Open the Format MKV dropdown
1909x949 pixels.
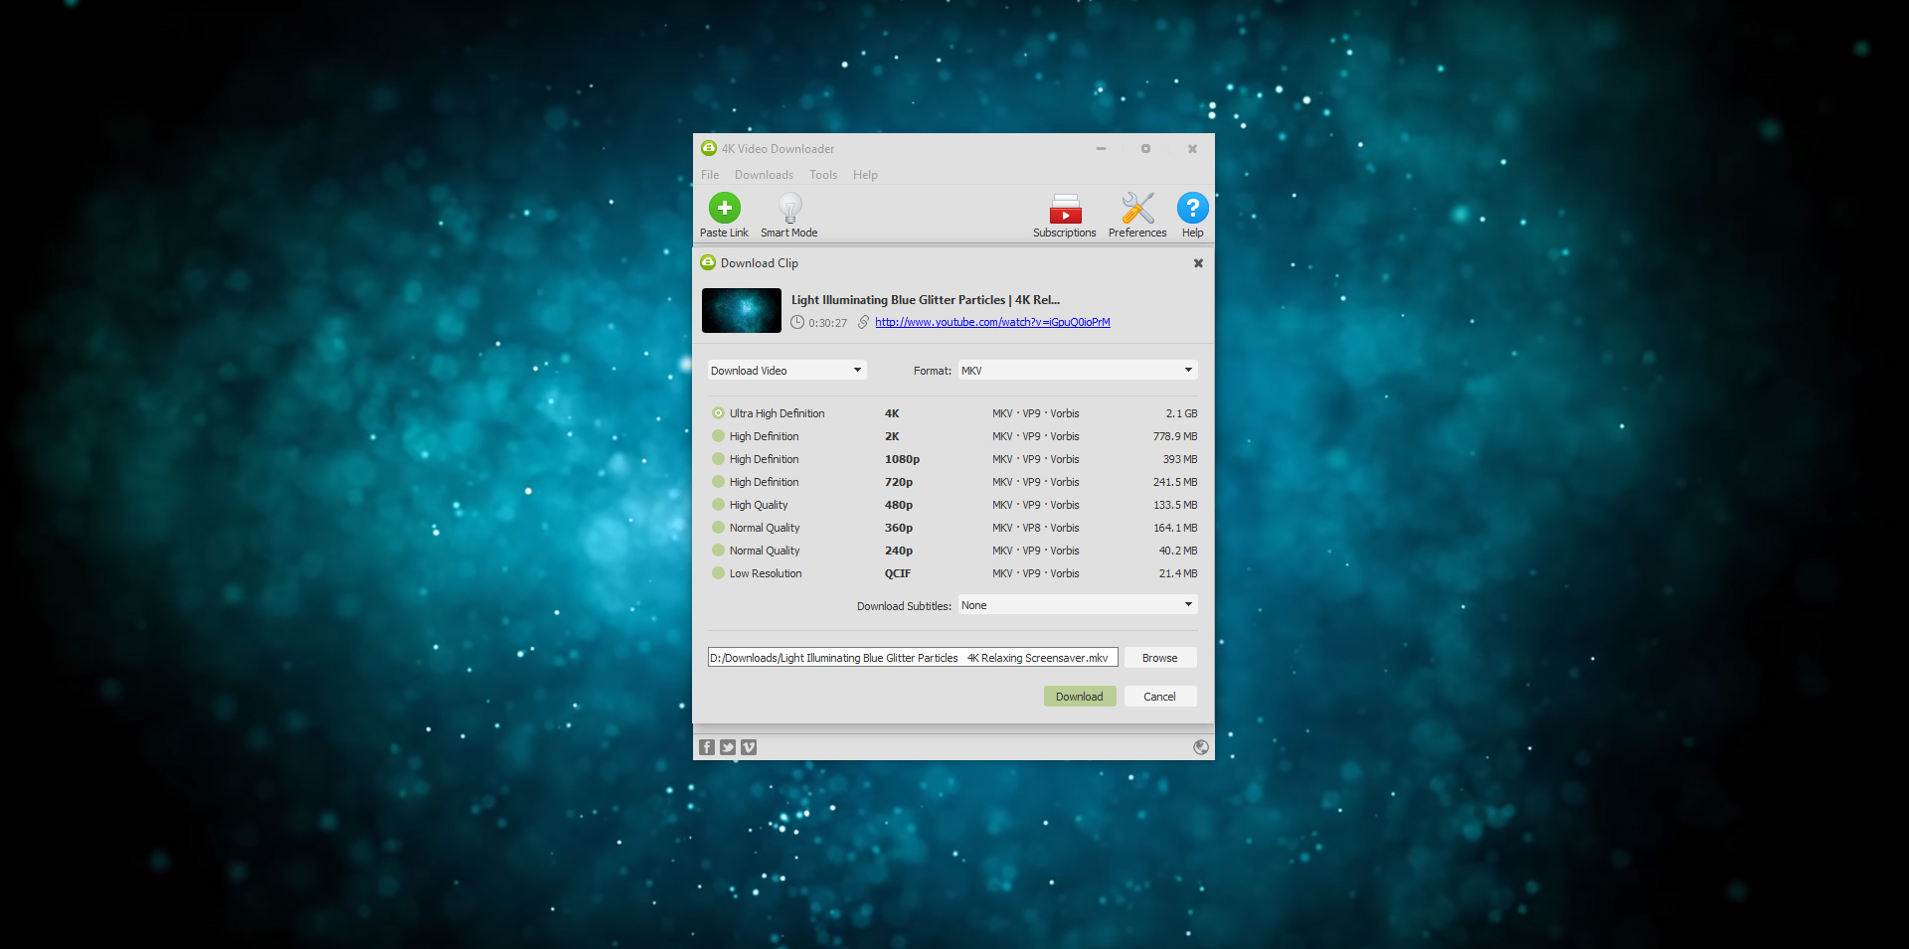1078,371
